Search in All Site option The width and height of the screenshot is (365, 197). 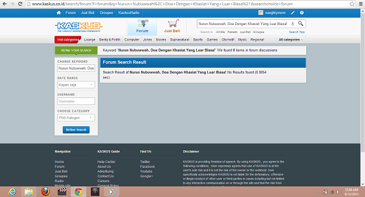tap(221, 32)
